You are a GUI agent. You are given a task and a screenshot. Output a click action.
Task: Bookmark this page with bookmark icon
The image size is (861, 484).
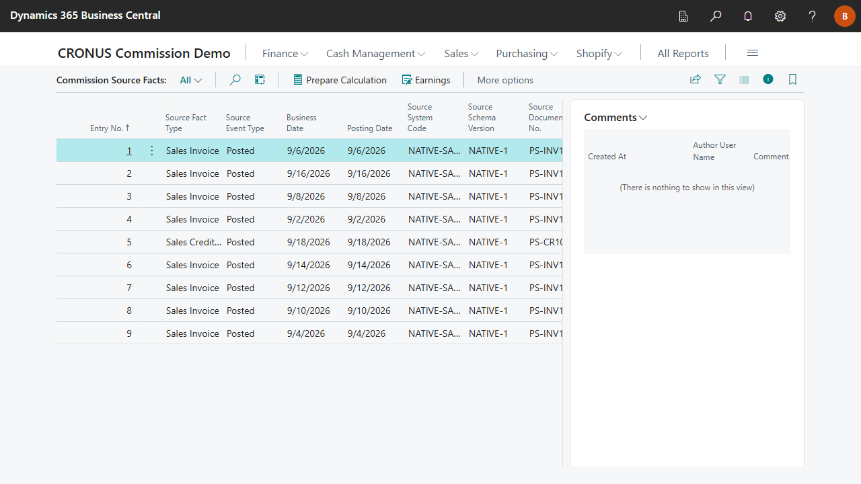792,79
